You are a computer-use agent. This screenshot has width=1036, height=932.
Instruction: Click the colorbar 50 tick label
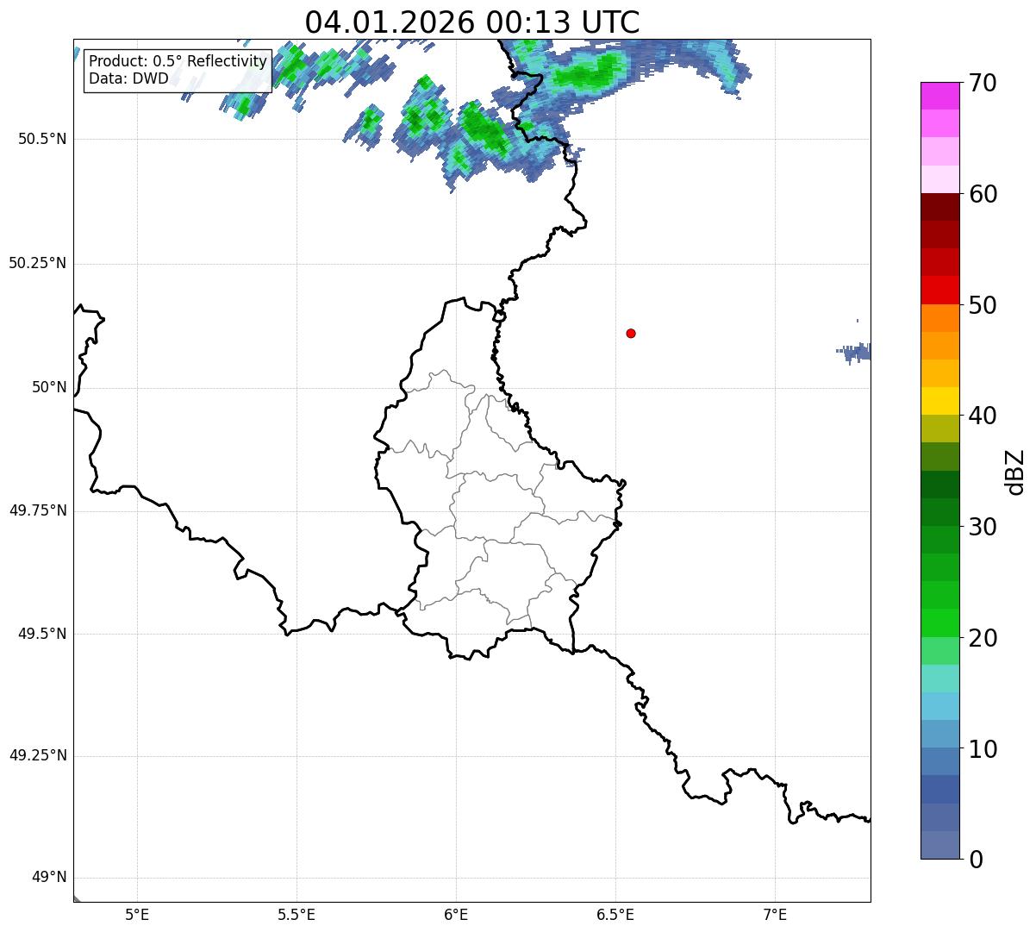983,305
